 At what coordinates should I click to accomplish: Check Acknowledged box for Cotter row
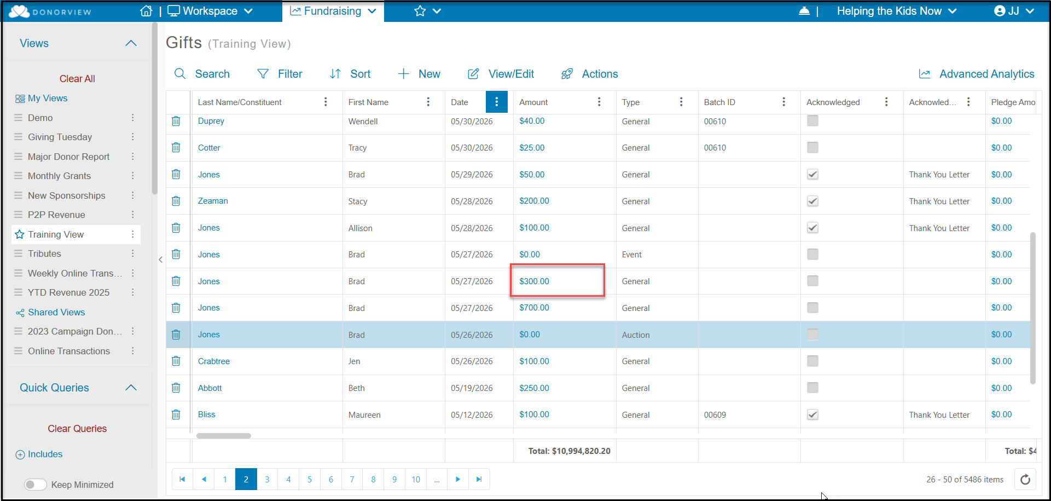point(812,148)
